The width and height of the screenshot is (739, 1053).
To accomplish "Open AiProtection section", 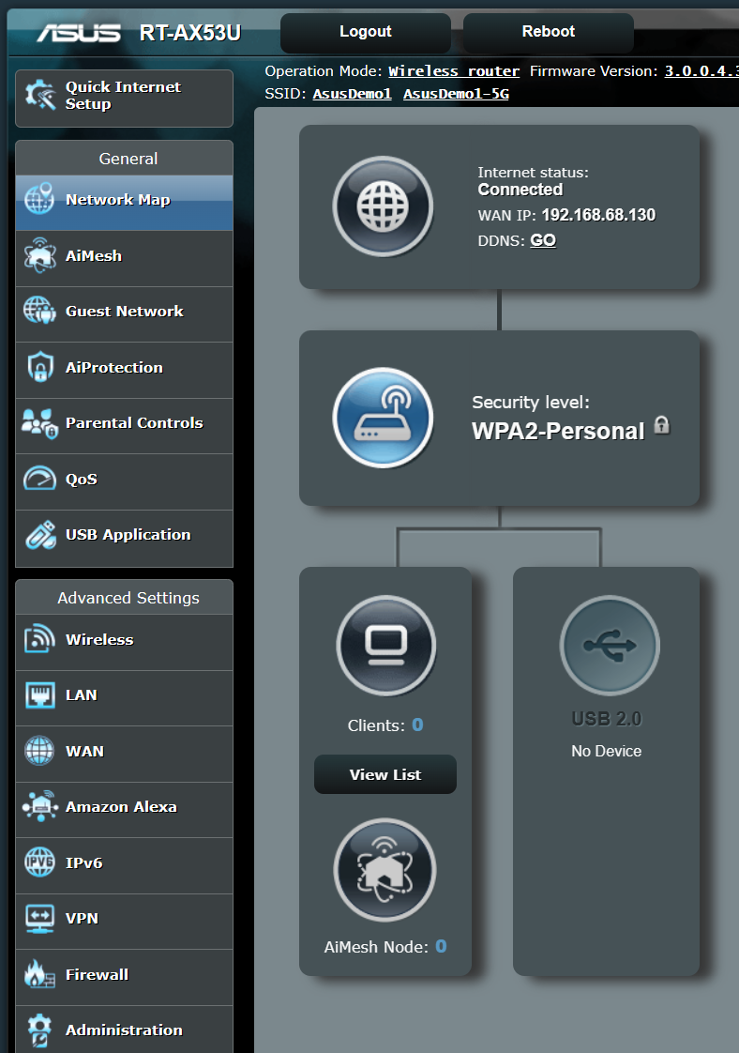I will coord(124,370).
